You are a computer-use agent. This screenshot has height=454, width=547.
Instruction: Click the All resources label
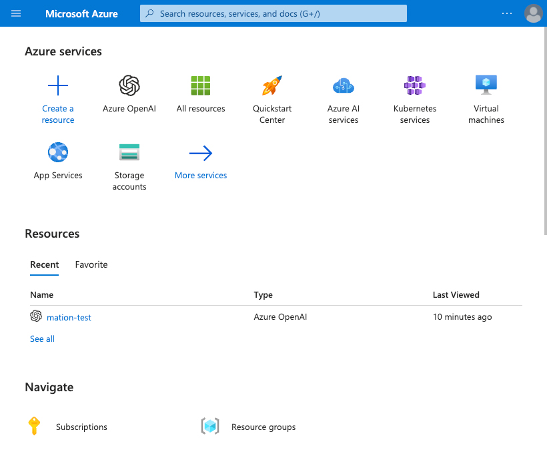(x=201, y=109)
